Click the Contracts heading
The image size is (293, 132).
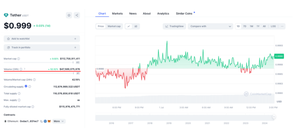click(x=9, y=115)
